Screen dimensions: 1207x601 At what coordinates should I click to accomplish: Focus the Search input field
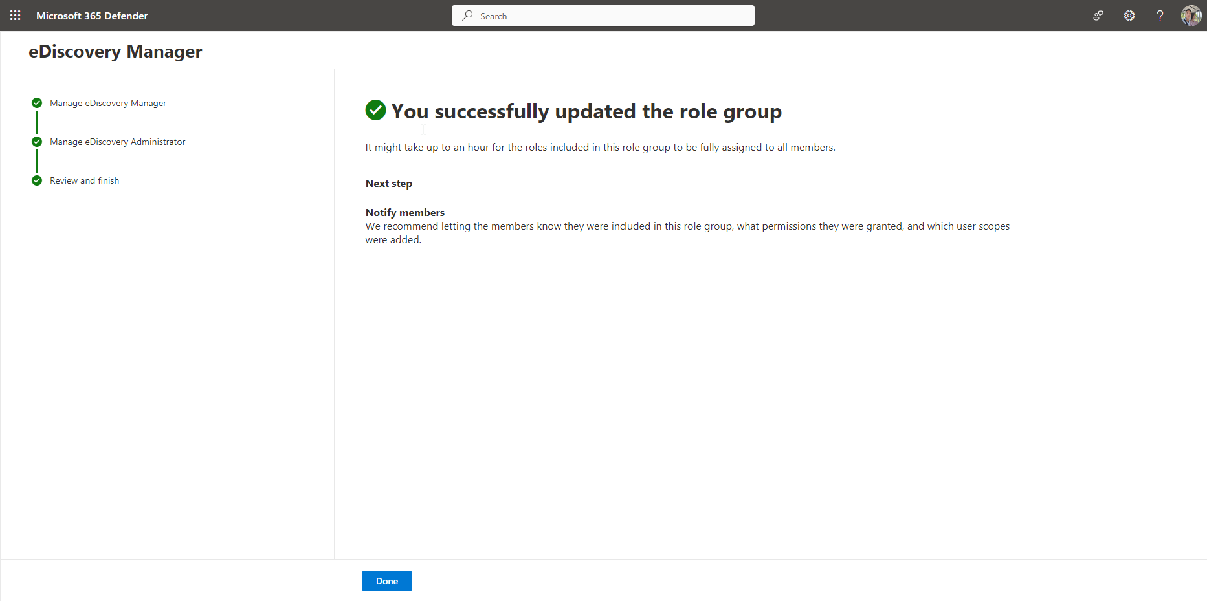coord(615,16)
